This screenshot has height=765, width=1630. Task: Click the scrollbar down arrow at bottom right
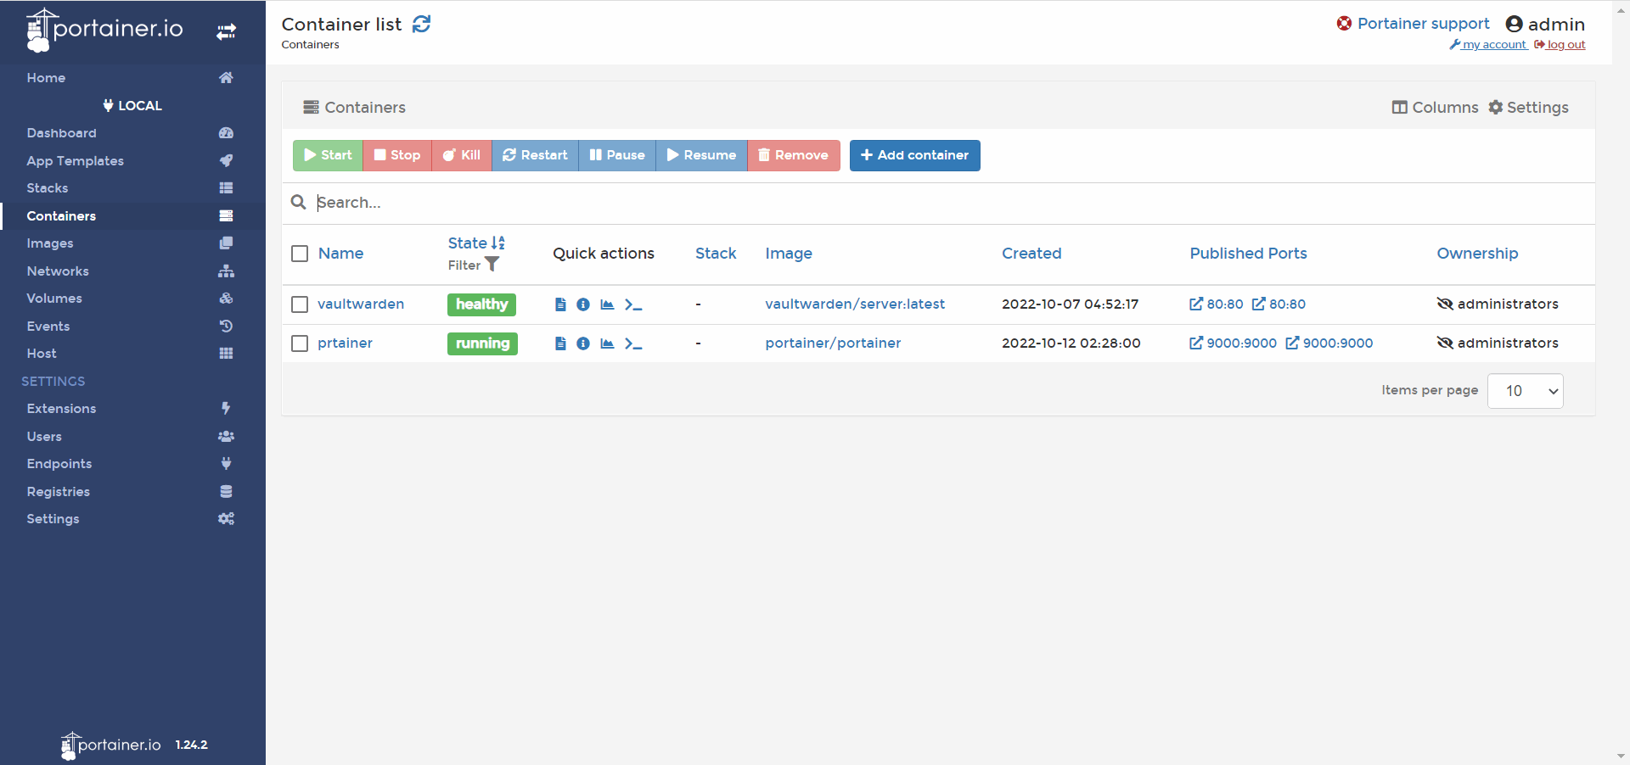(1621, 756)
